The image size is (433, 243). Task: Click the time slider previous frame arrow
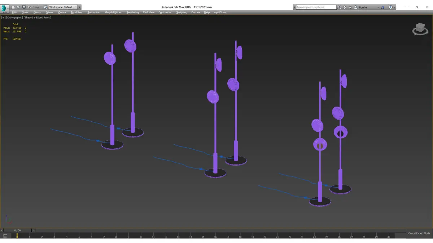pos(2,230)
